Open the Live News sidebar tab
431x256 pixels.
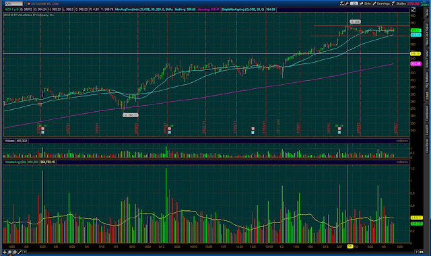pyautogui.click(x=427, y=146)
